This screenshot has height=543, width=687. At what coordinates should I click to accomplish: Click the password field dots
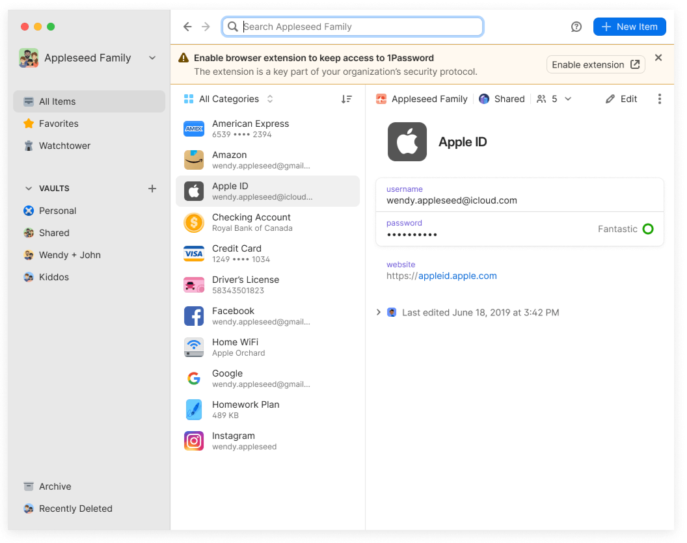coord(412,235)
